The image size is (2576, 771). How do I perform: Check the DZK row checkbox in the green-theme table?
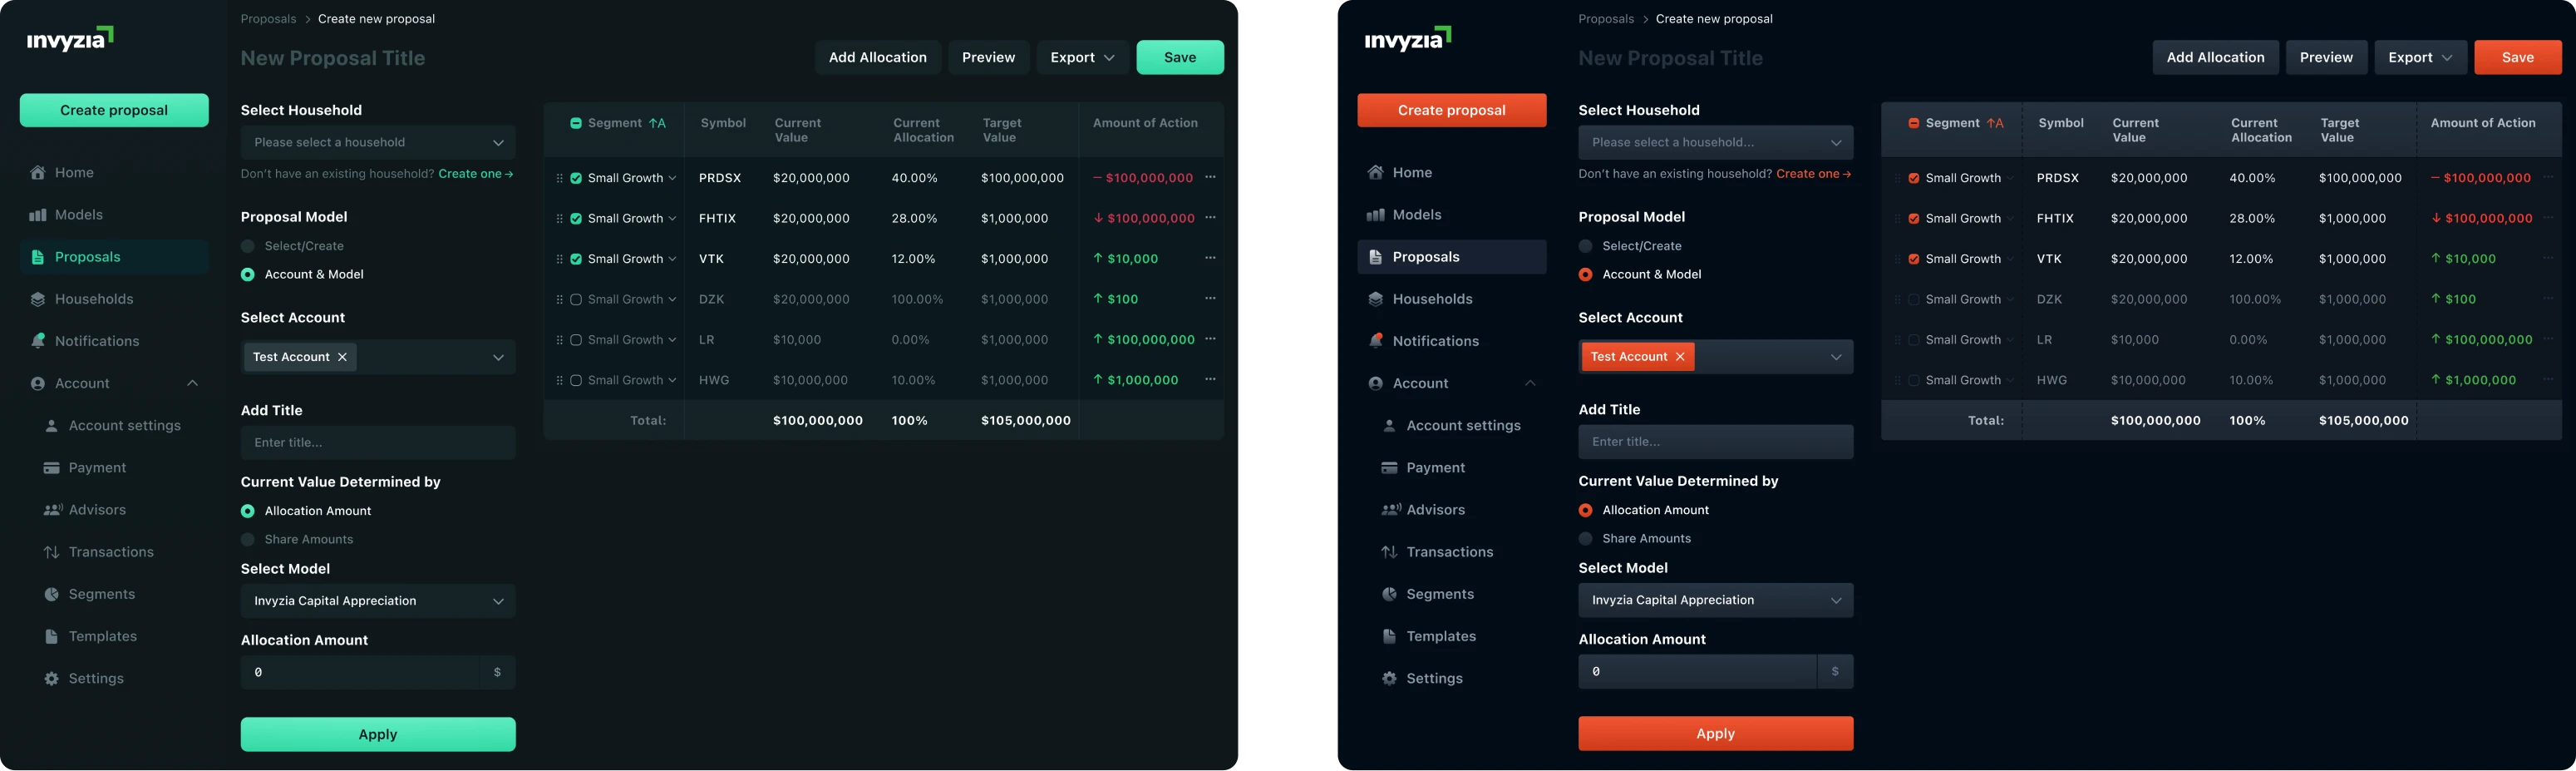(576, 300)
